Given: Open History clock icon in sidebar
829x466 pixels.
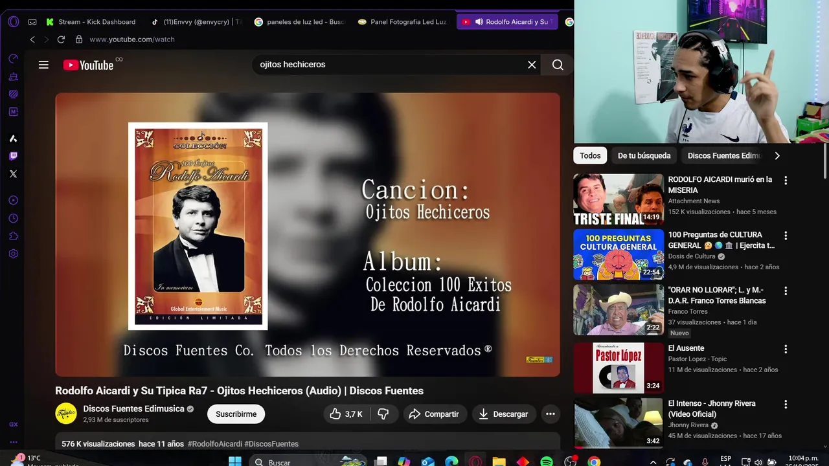Looking at the screenshot, I should 13,219.
